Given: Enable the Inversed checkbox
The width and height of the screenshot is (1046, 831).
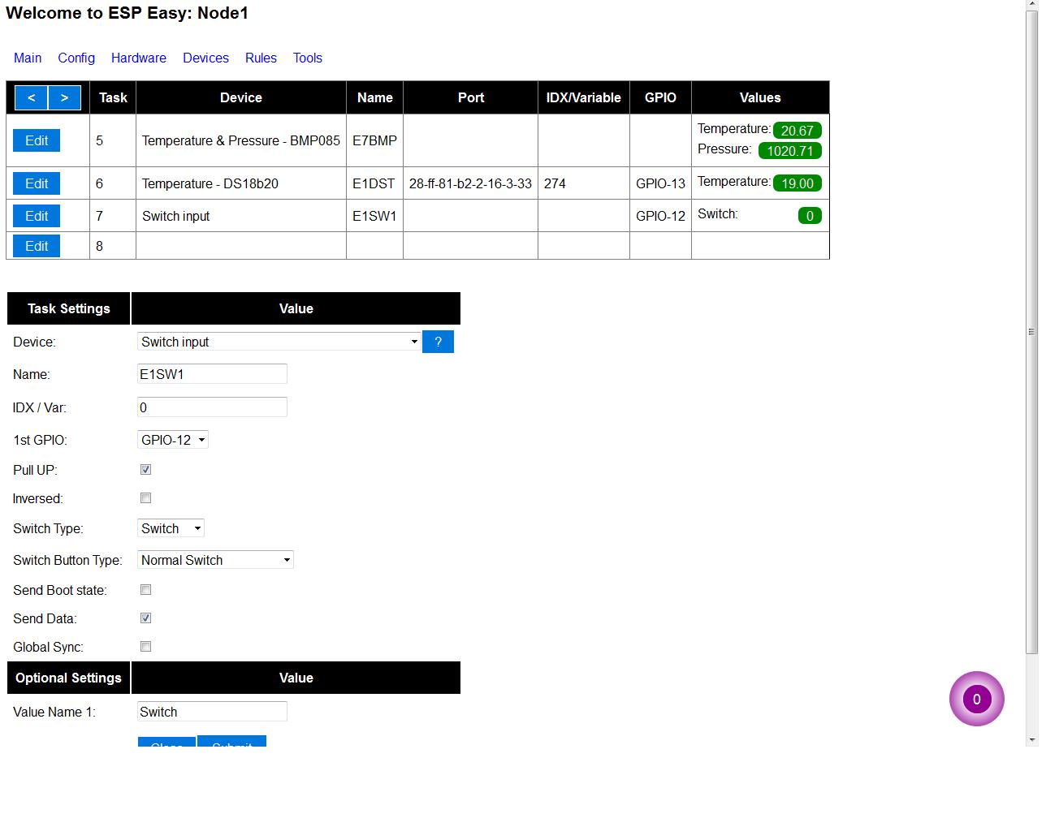Looking at the screenshot, I should [x=146, y=498].
